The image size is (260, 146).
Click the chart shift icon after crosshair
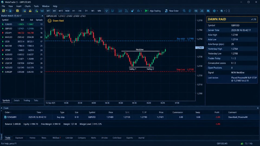click(x=113, y=11)
